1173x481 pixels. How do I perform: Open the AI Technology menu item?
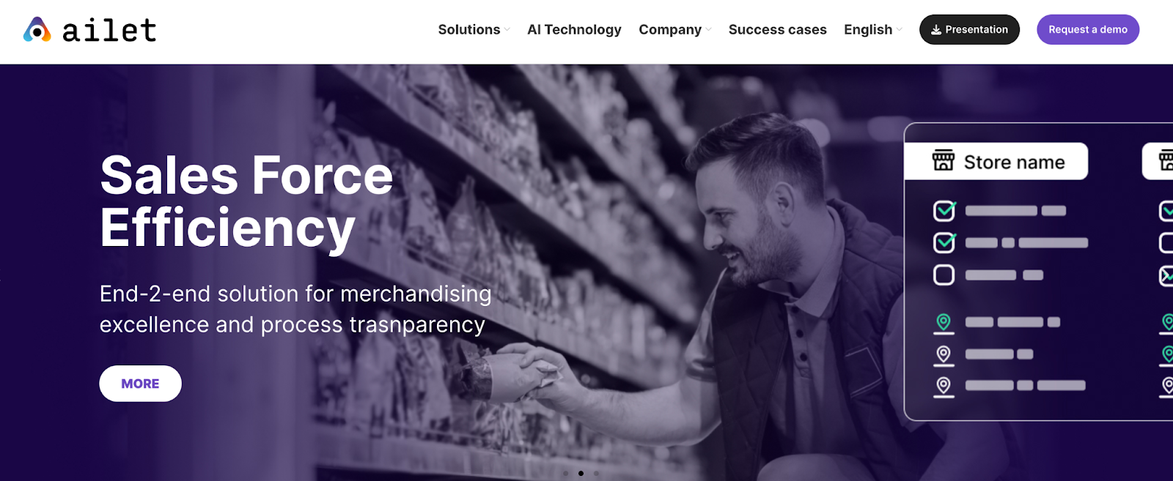point(574,30)
